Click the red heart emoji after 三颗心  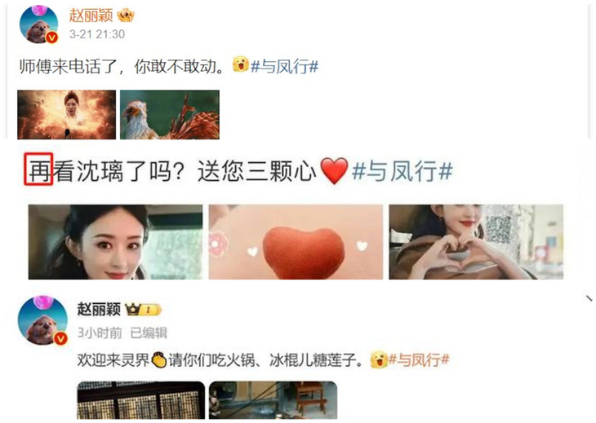334,170
